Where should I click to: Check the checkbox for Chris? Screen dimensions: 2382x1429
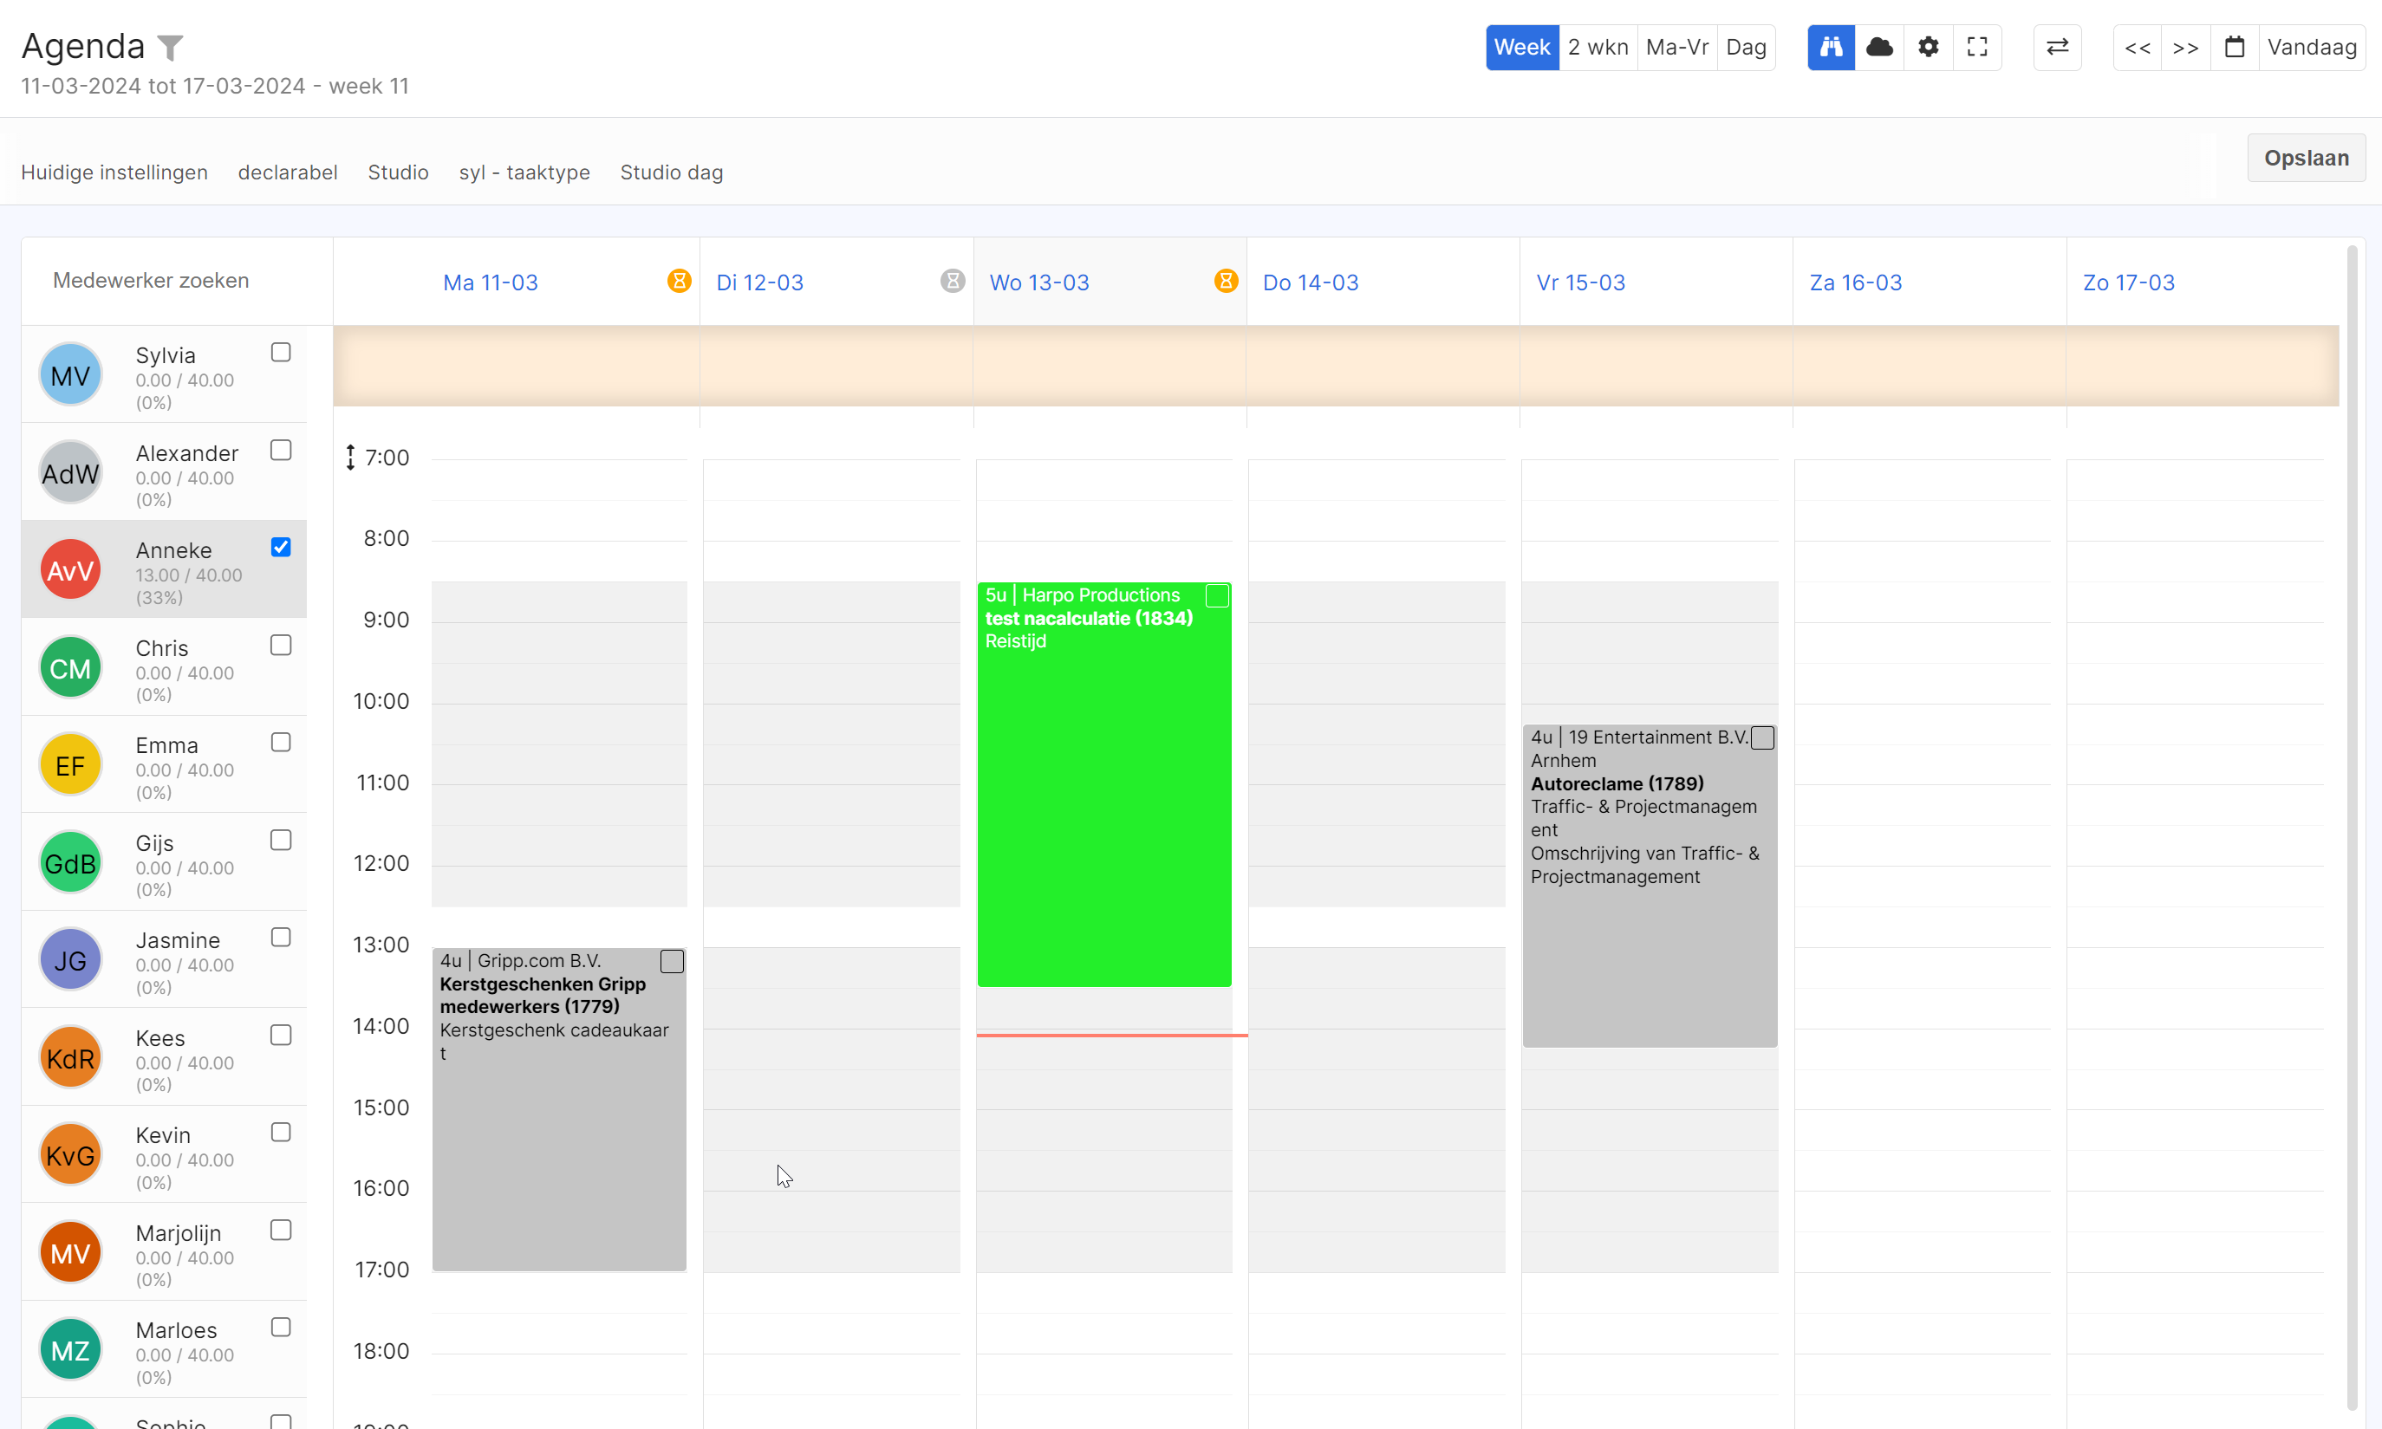point(280,645)
